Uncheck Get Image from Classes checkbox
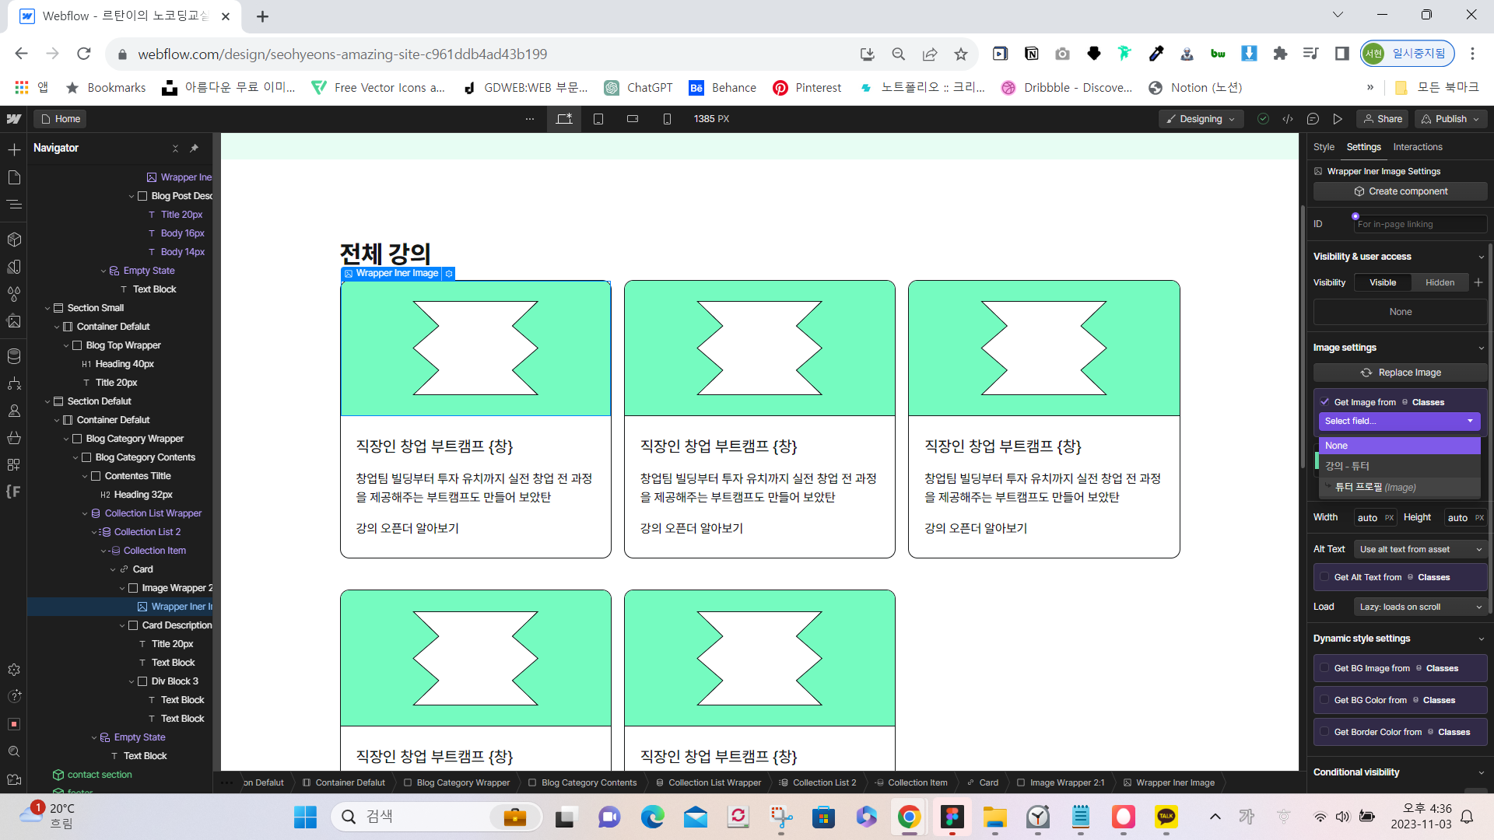This screenshot has height=840, width=1494. [x=1324, y=402]
